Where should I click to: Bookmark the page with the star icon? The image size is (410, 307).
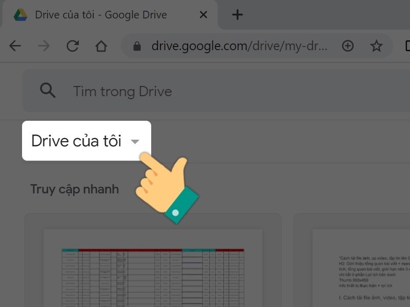point(377,46)
